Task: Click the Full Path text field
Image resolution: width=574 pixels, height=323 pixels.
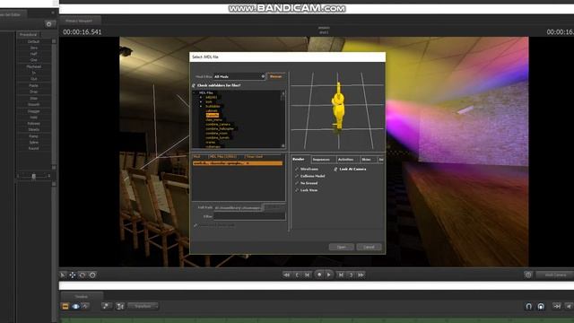Action: pyautogui.click(x=239, y=207)
